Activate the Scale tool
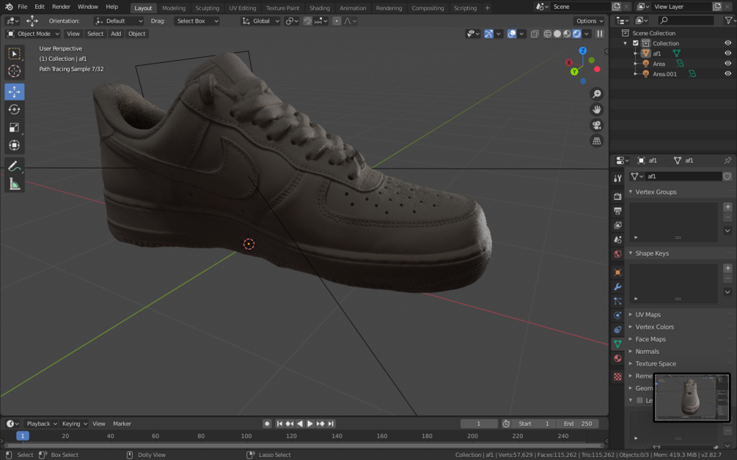This screenshot has width=737, height=460. coord(14,127)
